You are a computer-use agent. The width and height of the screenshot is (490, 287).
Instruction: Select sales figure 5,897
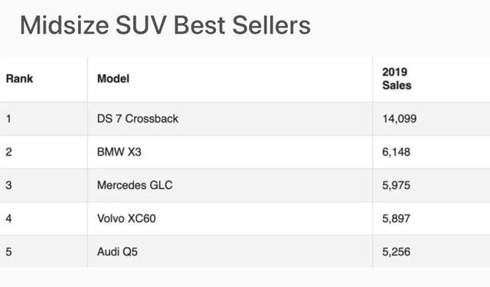[x=396, y=219]
